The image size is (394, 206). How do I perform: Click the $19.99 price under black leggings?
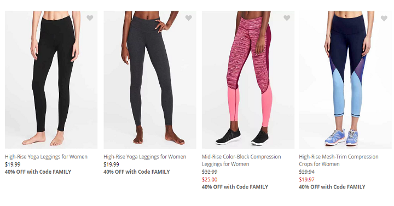(13, 164)
